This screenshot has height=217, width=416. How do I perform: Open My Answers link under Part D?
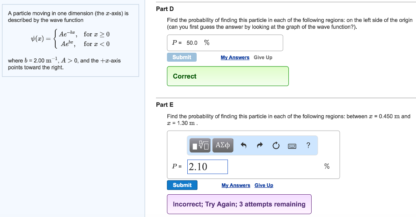pos(235,58)
